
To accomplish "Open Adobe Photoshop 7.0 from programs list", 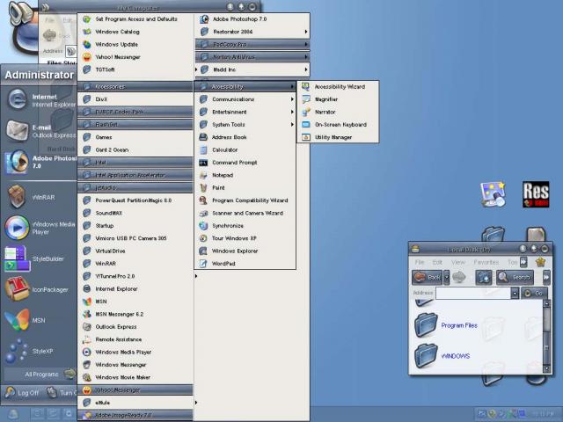I will click(x=252, y=19).
